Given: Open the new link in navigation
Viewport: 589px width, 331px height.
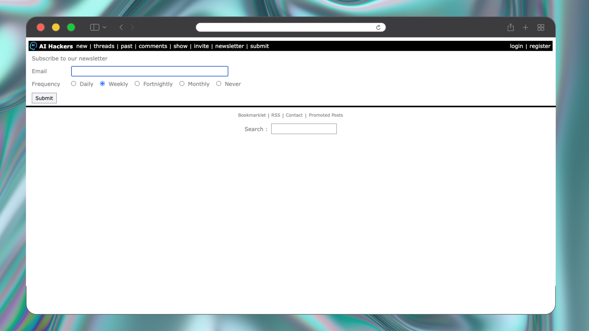Looking at the screenshot, I should point(82,46).
